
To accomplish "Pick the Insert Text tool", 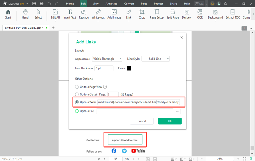I will tap(70, 14).
